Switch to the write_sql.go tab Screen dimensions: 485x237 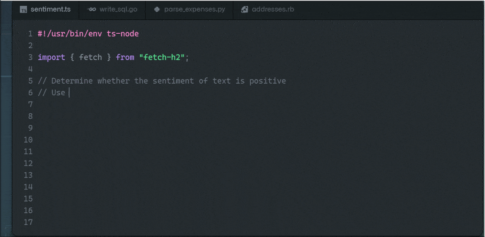(118, 9)
